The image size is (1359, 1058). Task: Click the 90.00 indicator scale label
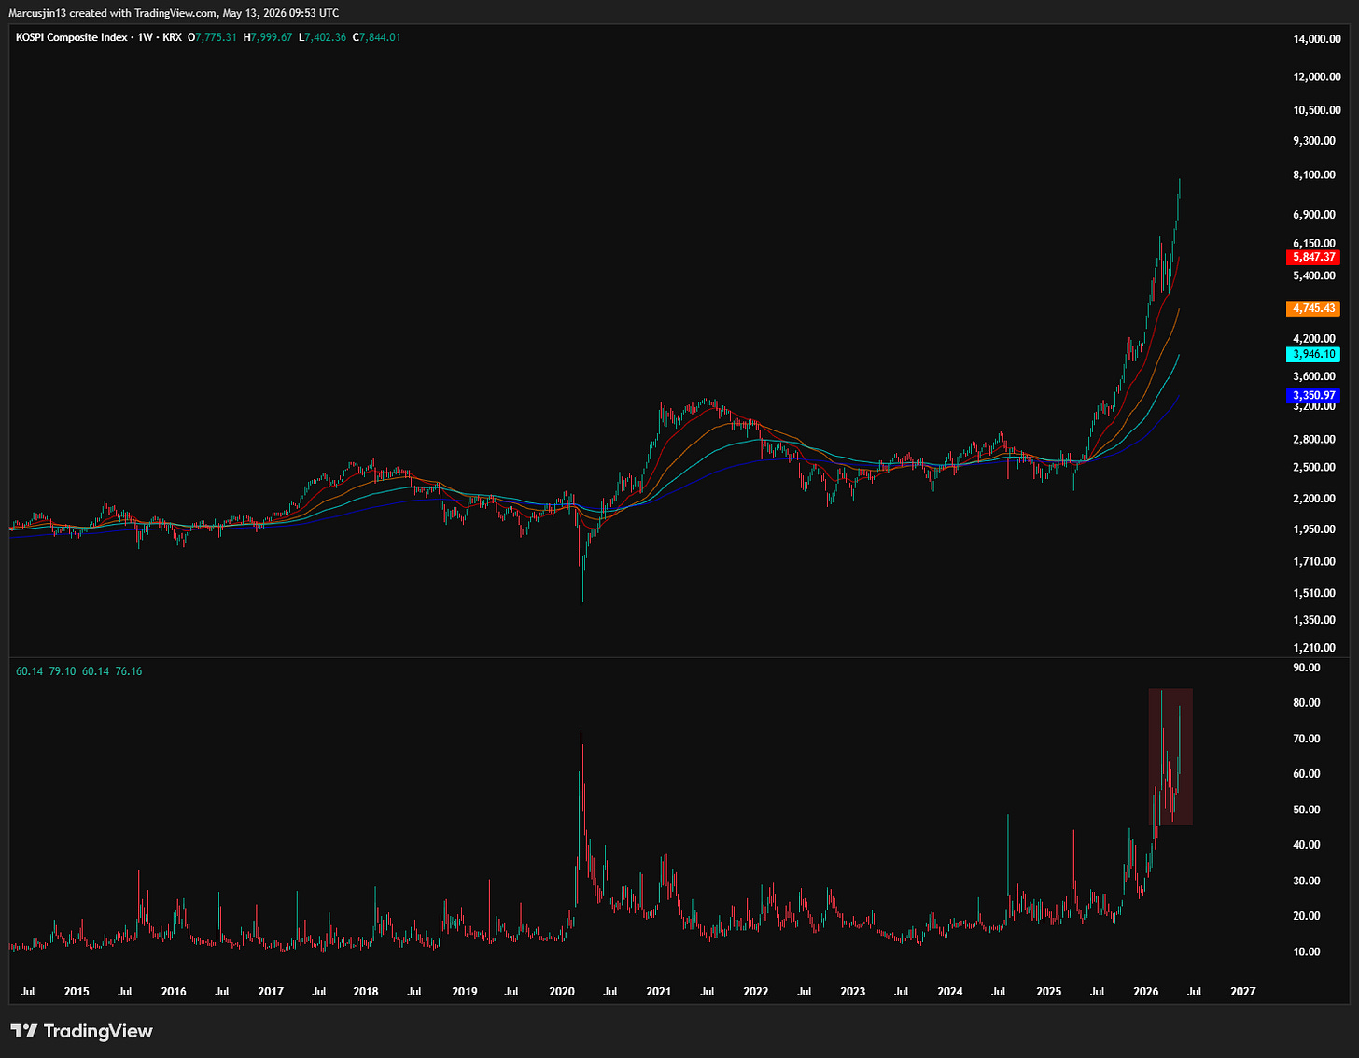pos(1307,668)
